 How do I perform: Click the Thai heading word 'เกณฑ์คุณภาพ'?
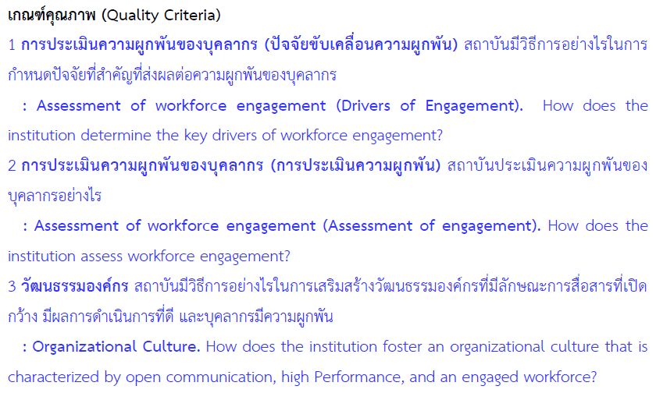coord(52,16)
